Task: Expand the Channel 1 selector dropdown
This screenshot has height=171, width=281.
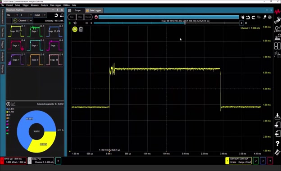Action: [x=31, y=21]
